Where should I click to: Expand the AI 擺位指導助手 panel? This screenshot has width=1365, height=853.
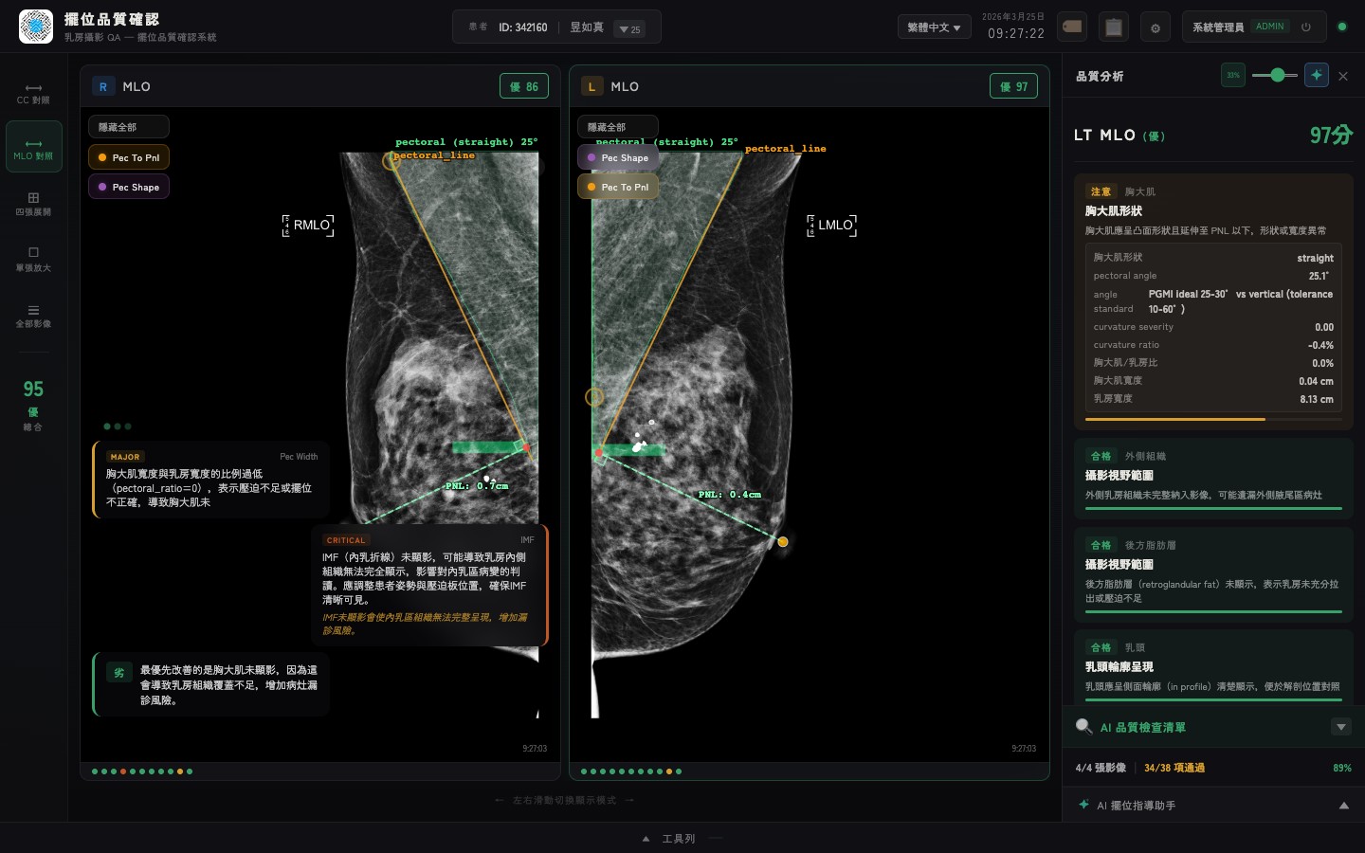[1343, 806]
